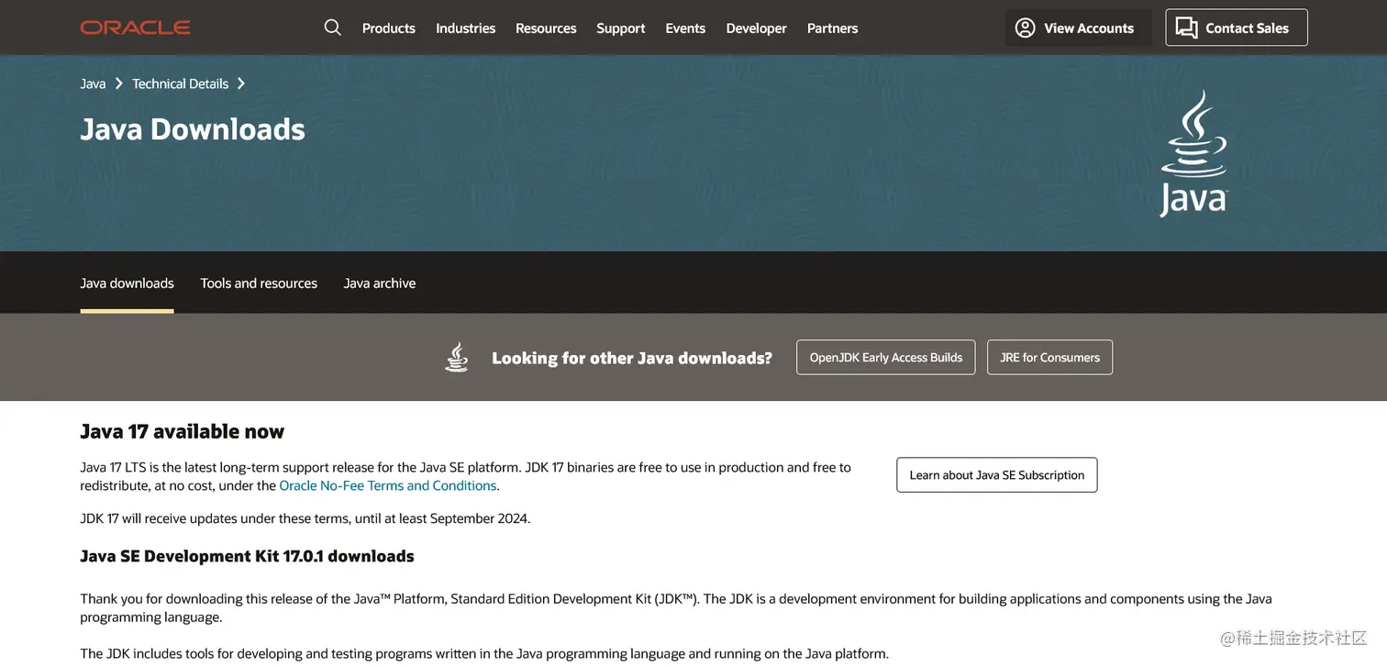The width and height of the screenshot is (1387, 667).
Task: Click JRE for Consumers button
Action: pos(1050,358)
